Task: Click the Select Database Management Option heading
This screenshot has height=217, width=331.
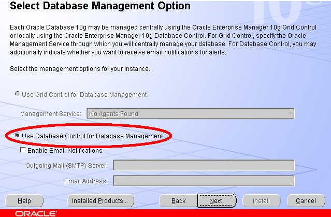Action: [100, 6]
